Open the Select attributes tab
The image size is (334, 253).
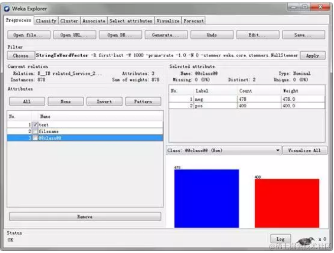pyautogui.click(x=131, y=21)
